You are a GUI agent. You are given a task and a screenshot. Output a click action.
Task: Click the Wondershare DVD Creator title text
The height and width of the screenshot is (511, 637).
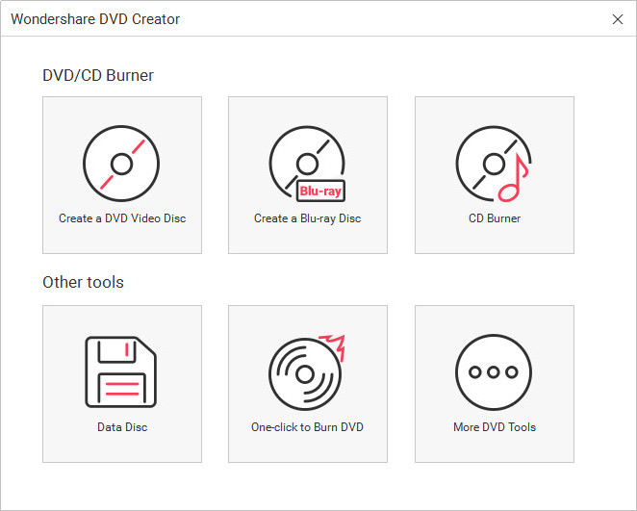(x=95, y=19)
